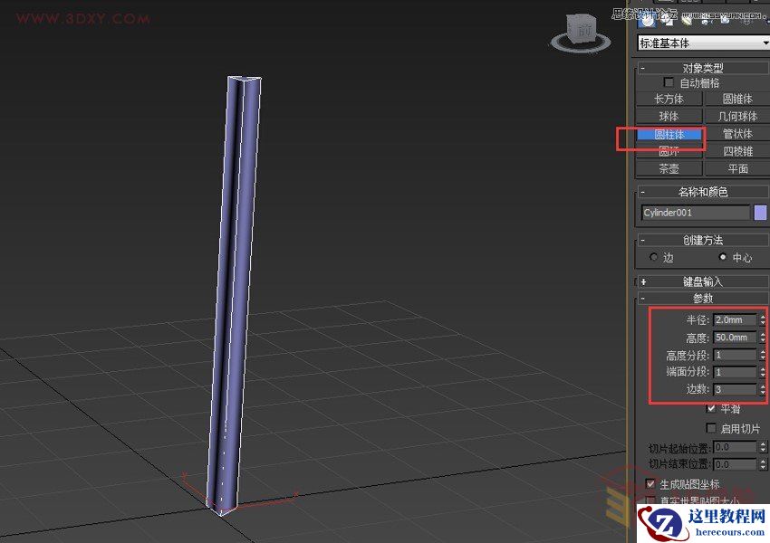Viewport: 770px width, 543px height.
Task: Select the Geometry category icon
Action: [x=647, y=22]
